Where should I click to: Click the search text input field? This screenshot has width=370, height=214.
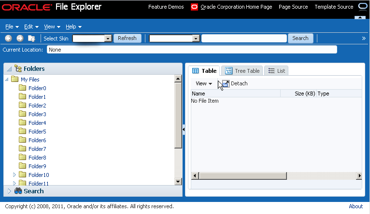click(x=244, y=38)
